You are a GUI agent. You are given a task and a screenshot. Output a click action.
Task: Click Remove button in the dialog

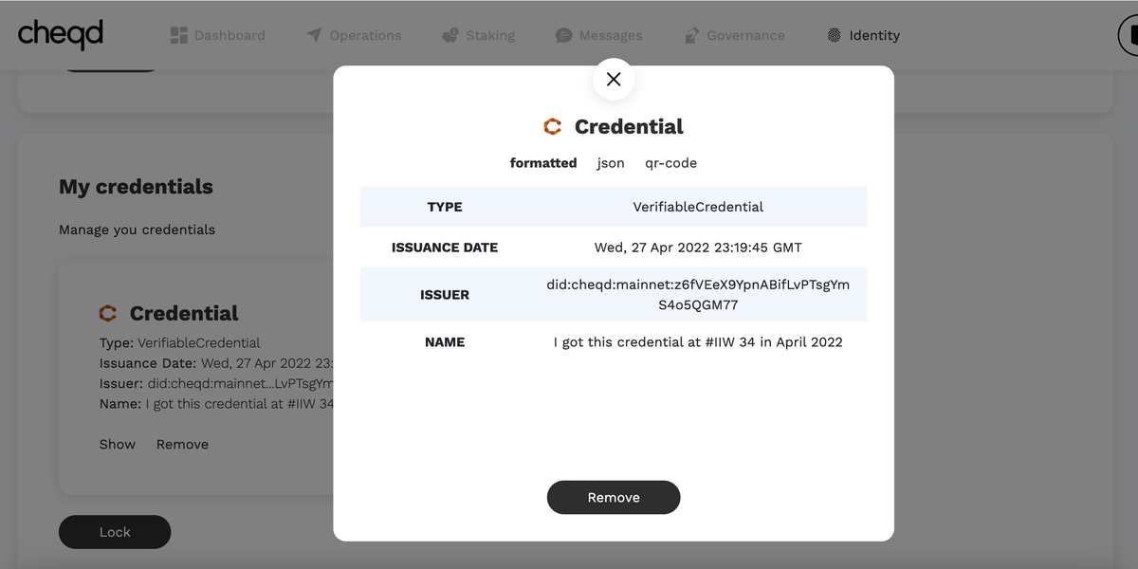614,497
